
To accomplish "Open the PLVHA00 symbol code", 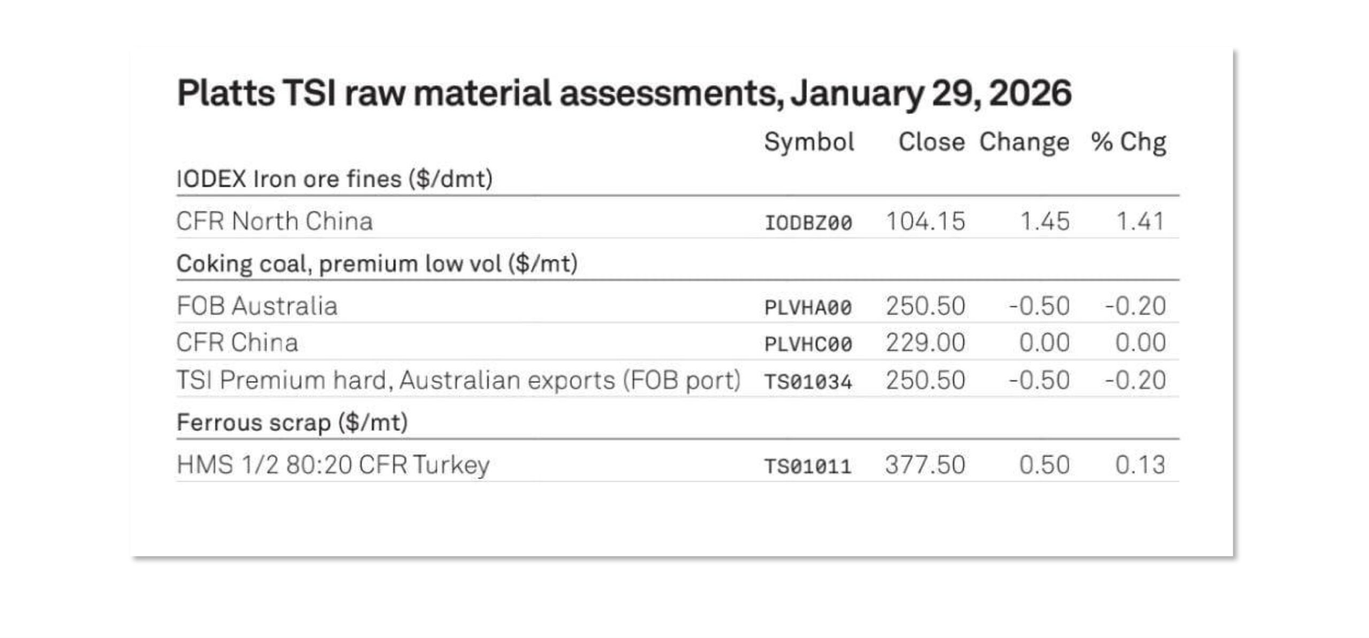I will coord(808,308).
